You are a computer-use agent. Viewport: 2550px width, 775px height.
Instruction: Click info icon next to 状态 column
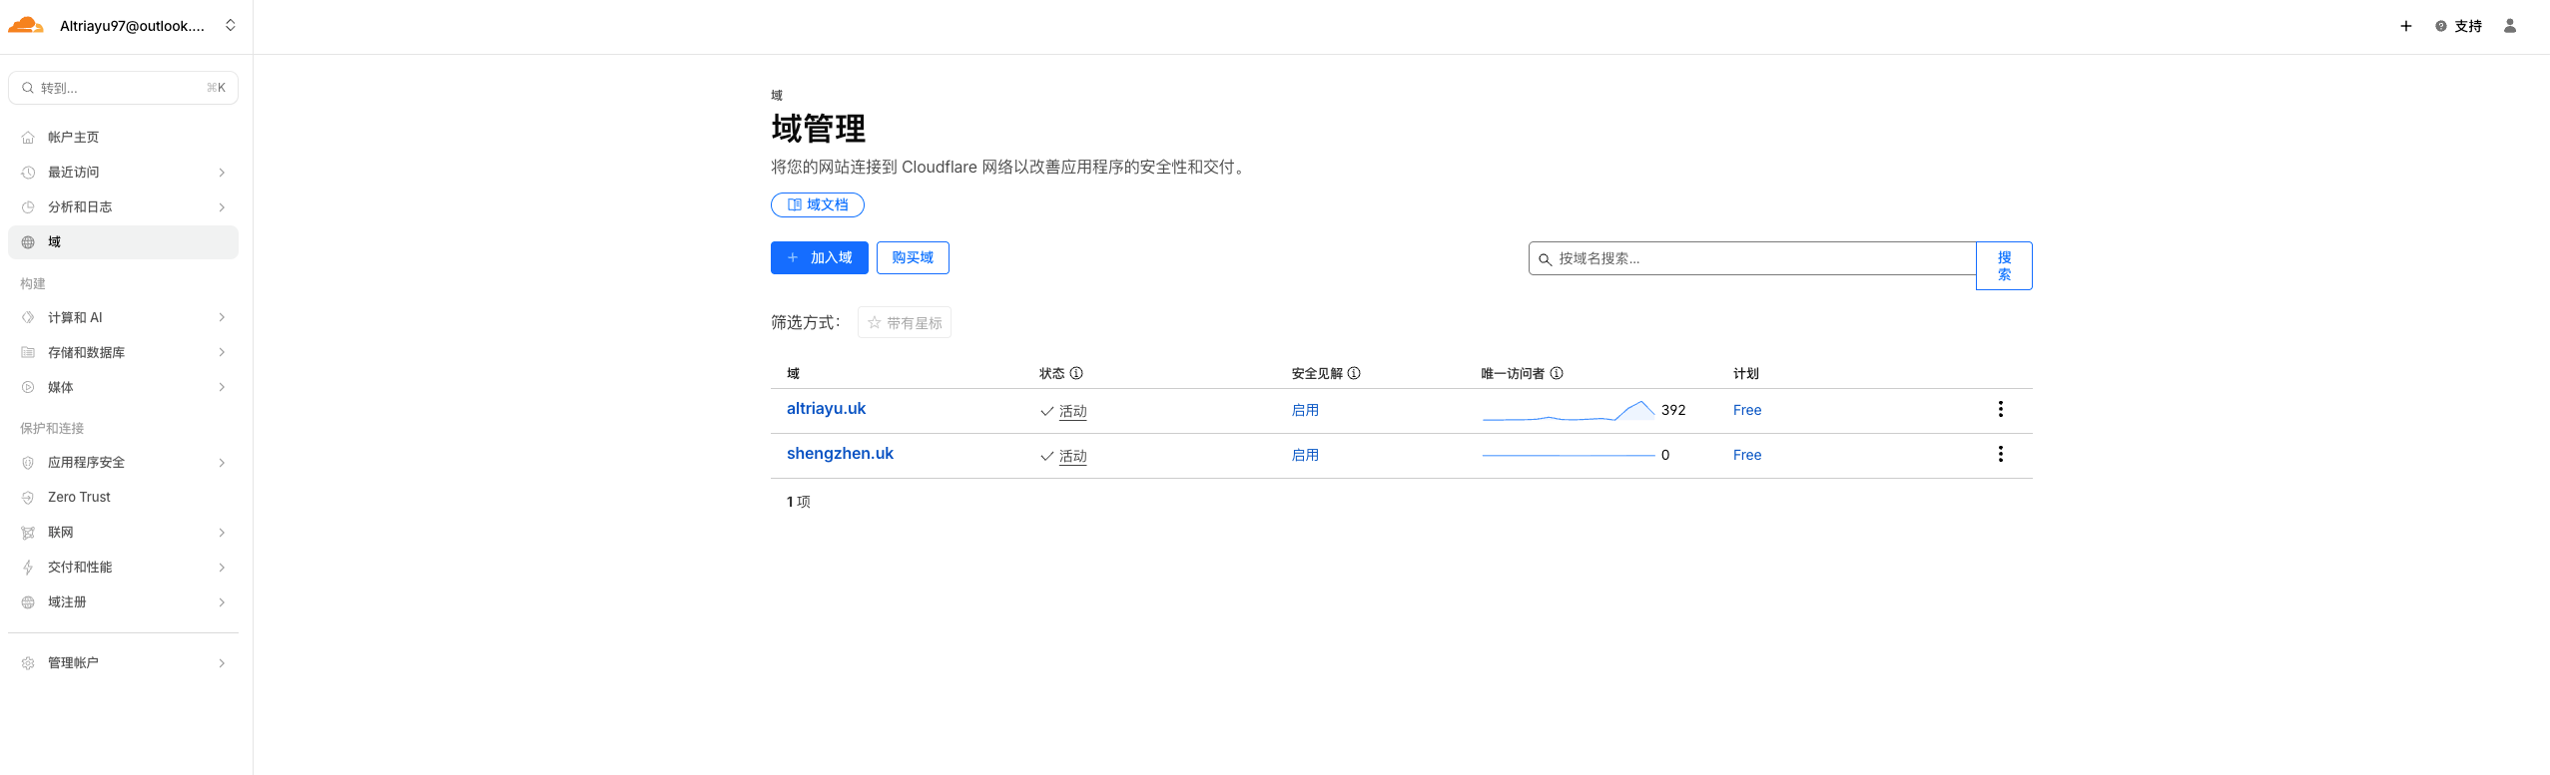[x=1076, y=373]
